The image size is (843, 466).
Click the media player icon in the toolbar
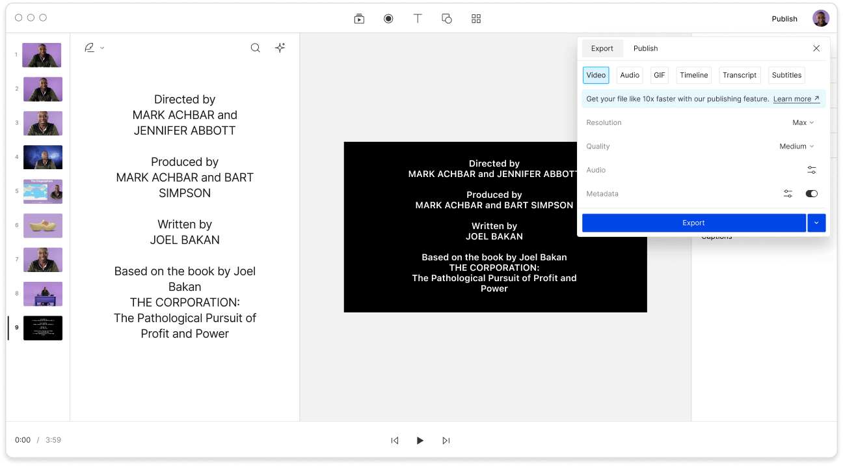click(359, 18)
